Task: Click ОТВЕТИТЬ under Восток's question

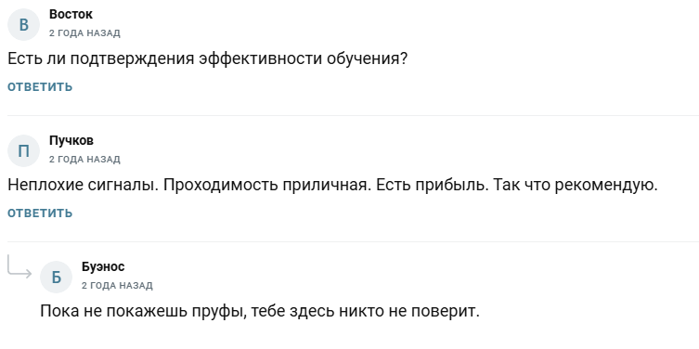Action: (40, 87)
